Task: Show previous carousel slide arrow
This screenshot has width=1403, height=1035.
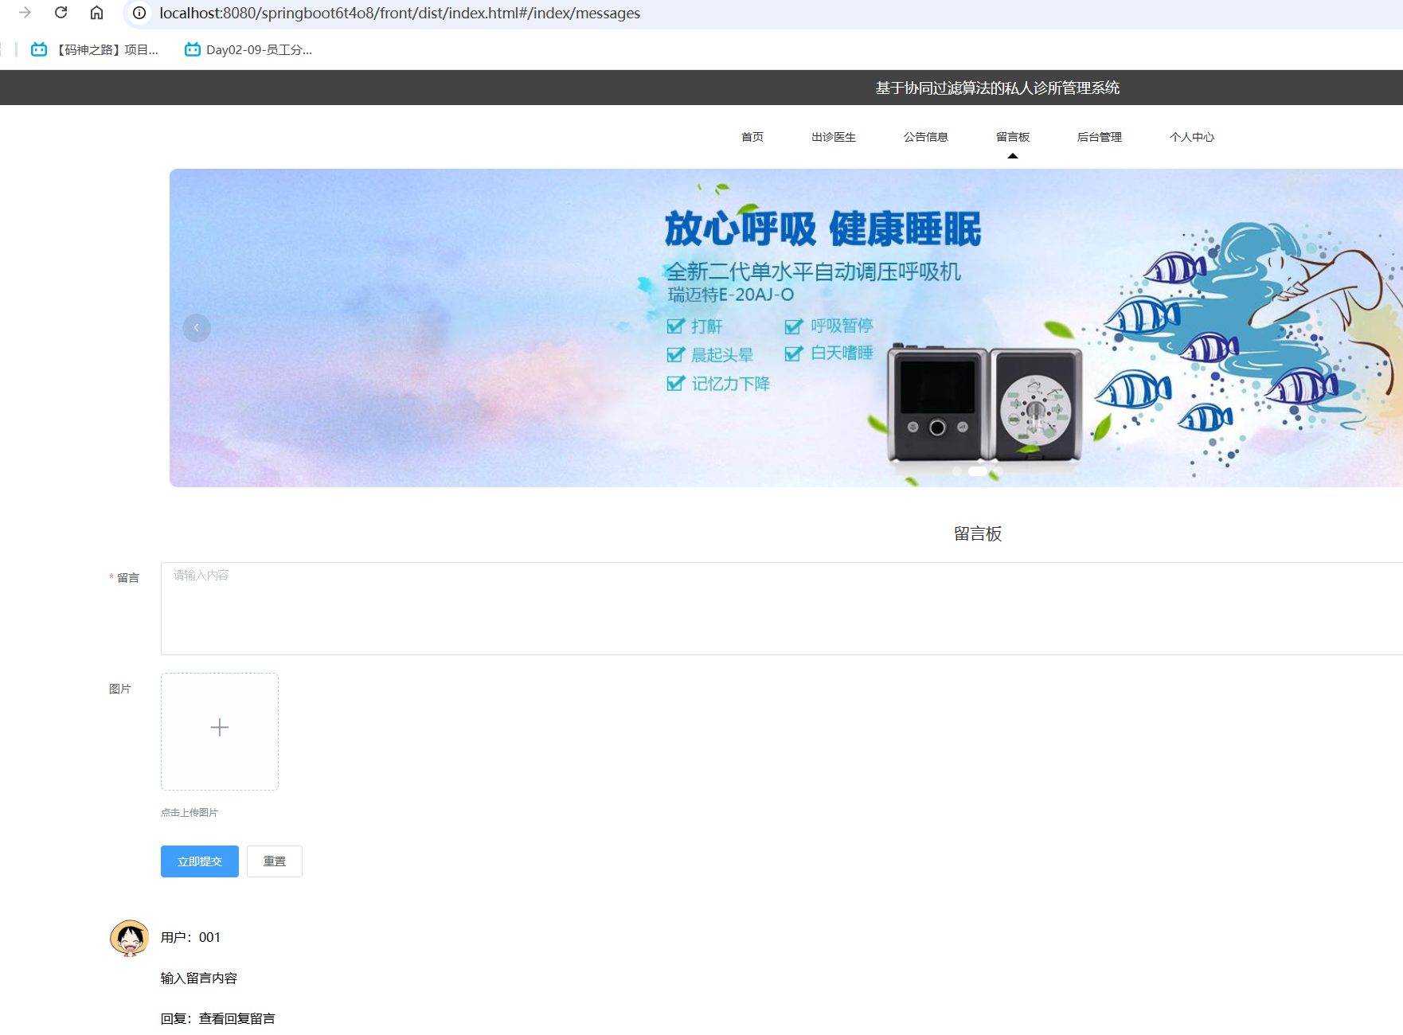Action: [197, 328]
